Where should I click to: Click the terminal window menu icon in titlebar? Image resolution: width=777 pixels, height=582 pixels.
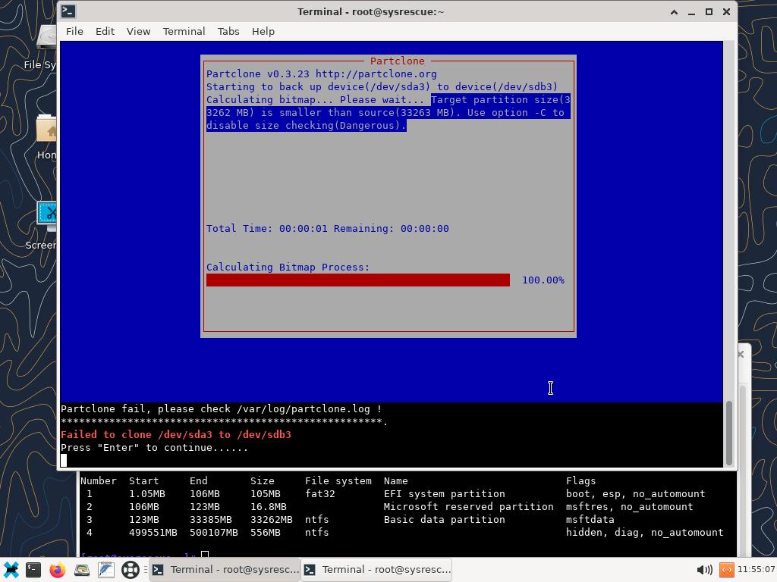[x=68, y=11]
